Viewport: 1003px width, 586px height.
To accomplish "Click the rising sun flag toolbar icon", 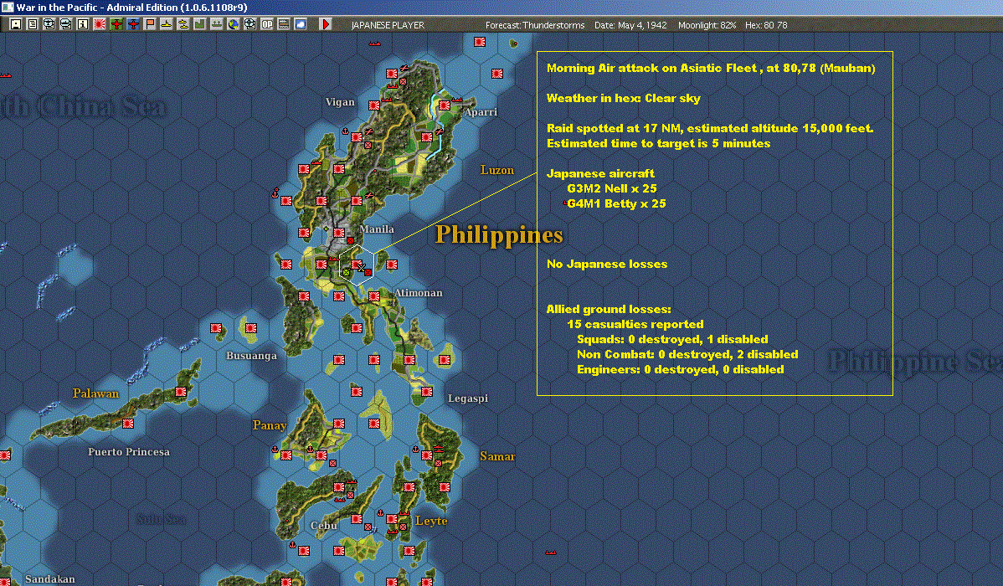I will [x=99, y=24].
